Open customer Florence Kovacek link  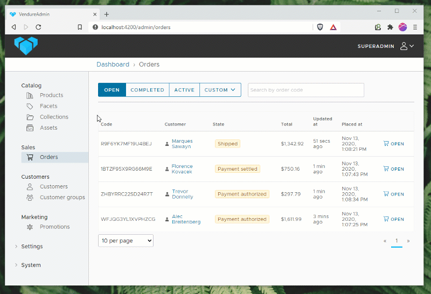click(182, 169)
